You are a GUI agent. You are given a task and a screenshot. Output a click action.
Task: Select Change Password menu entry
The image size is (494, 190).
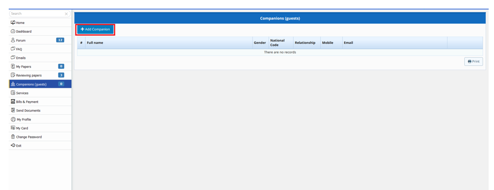click(x=40, y=137)
